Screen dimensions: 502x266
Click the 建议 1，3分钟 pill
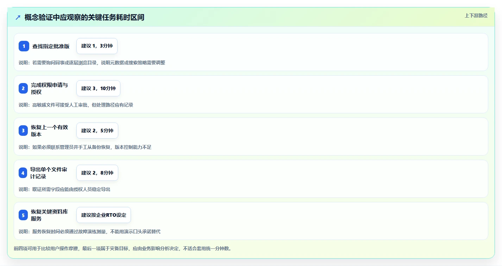tap(97, 46)
